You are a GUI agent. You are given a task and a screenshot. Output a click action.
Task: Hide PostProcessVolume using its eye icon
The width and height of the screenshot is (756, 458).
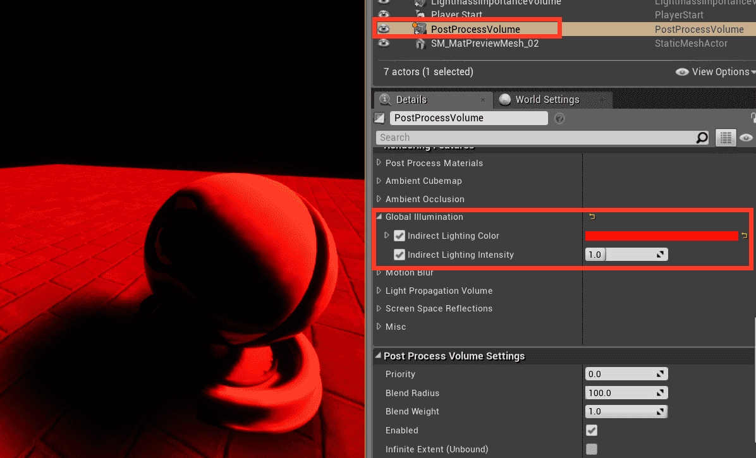(x=384, y=29)
